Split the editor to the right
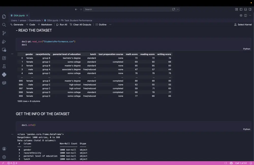Screen dimensions: 254x165 246,15
